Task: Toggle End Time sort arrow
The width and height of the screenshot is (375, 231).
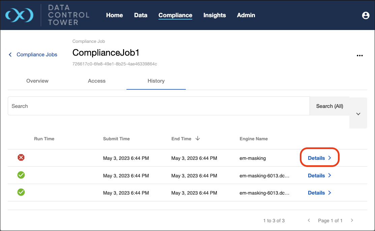Action: (198, 139)
